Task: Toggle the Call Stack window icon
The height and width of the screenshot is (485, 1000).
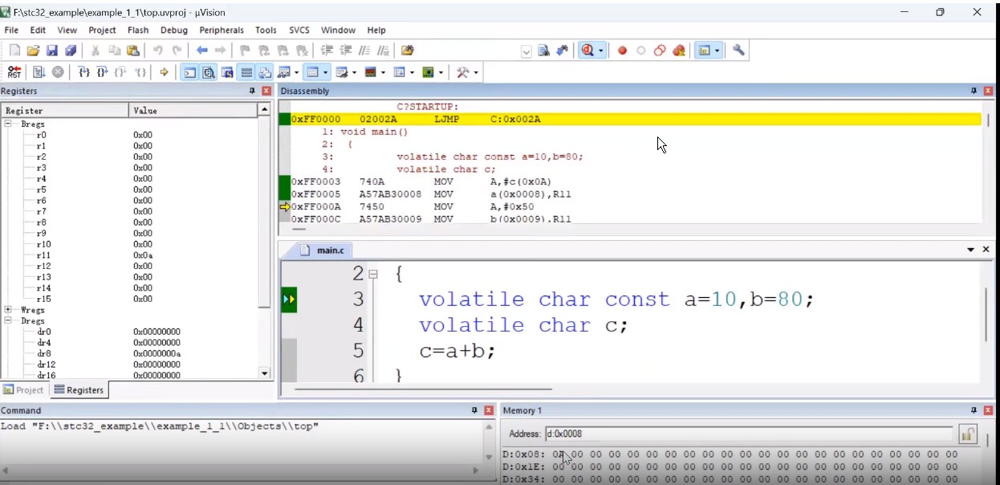Action: (265, 72)
